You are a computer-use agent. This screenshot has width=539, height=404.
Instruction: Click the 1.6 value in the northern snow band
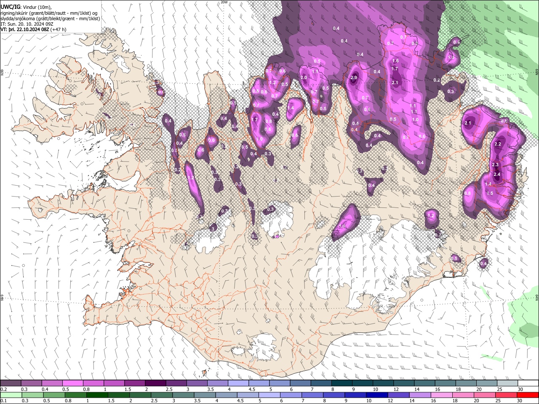pyautogui.click(x=395, y=61)
